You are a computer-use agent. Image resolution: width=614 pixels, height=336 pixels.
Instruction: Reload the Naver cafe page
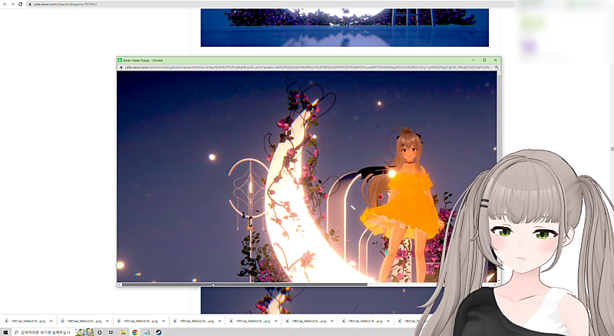point(20,4)
